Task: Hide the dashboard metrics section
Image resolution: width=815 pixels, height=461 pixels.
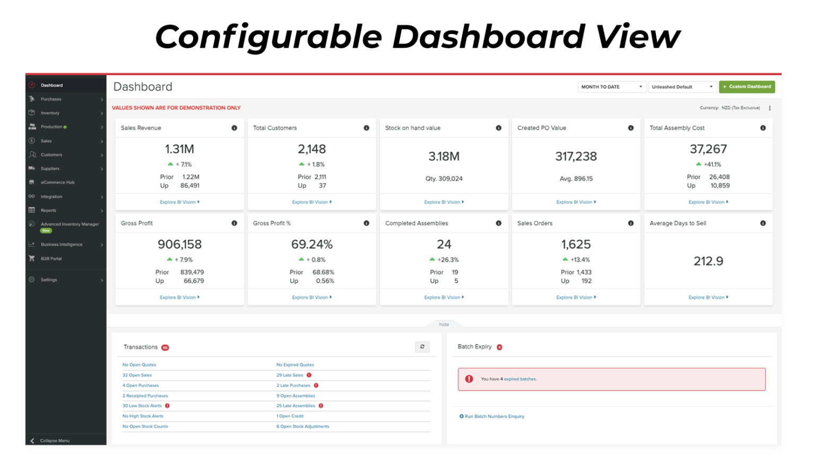Action: click(444, 325)
